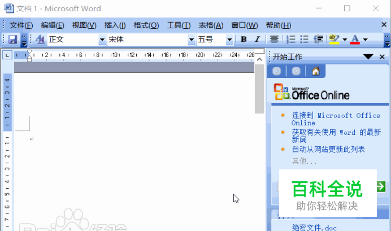The image size is (391, 231).
Task: Expand formatting toolbar options at right end
Action: point(386,40)
